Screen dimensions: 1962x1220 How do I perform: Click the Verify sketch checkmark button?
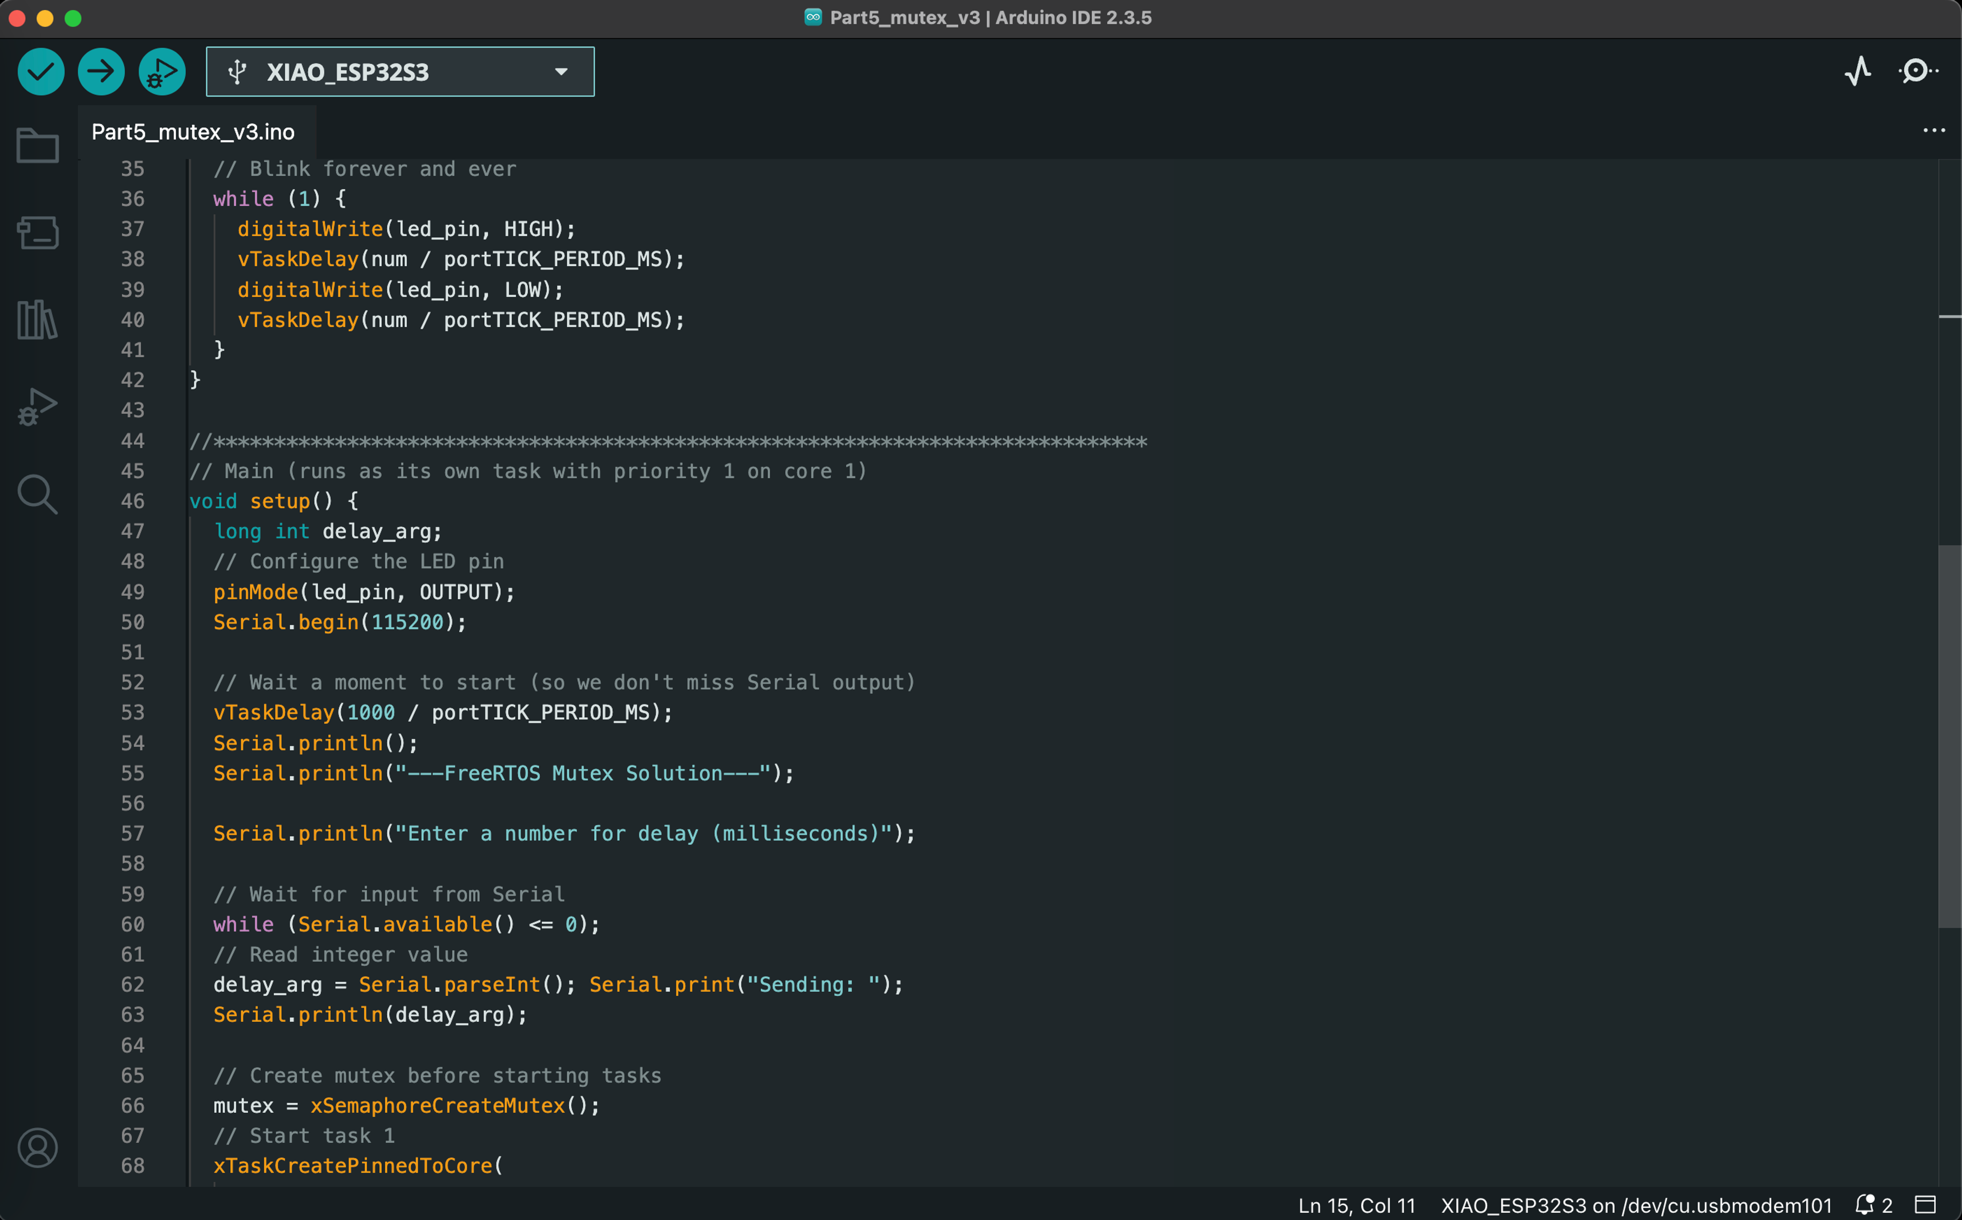point(40,72)
